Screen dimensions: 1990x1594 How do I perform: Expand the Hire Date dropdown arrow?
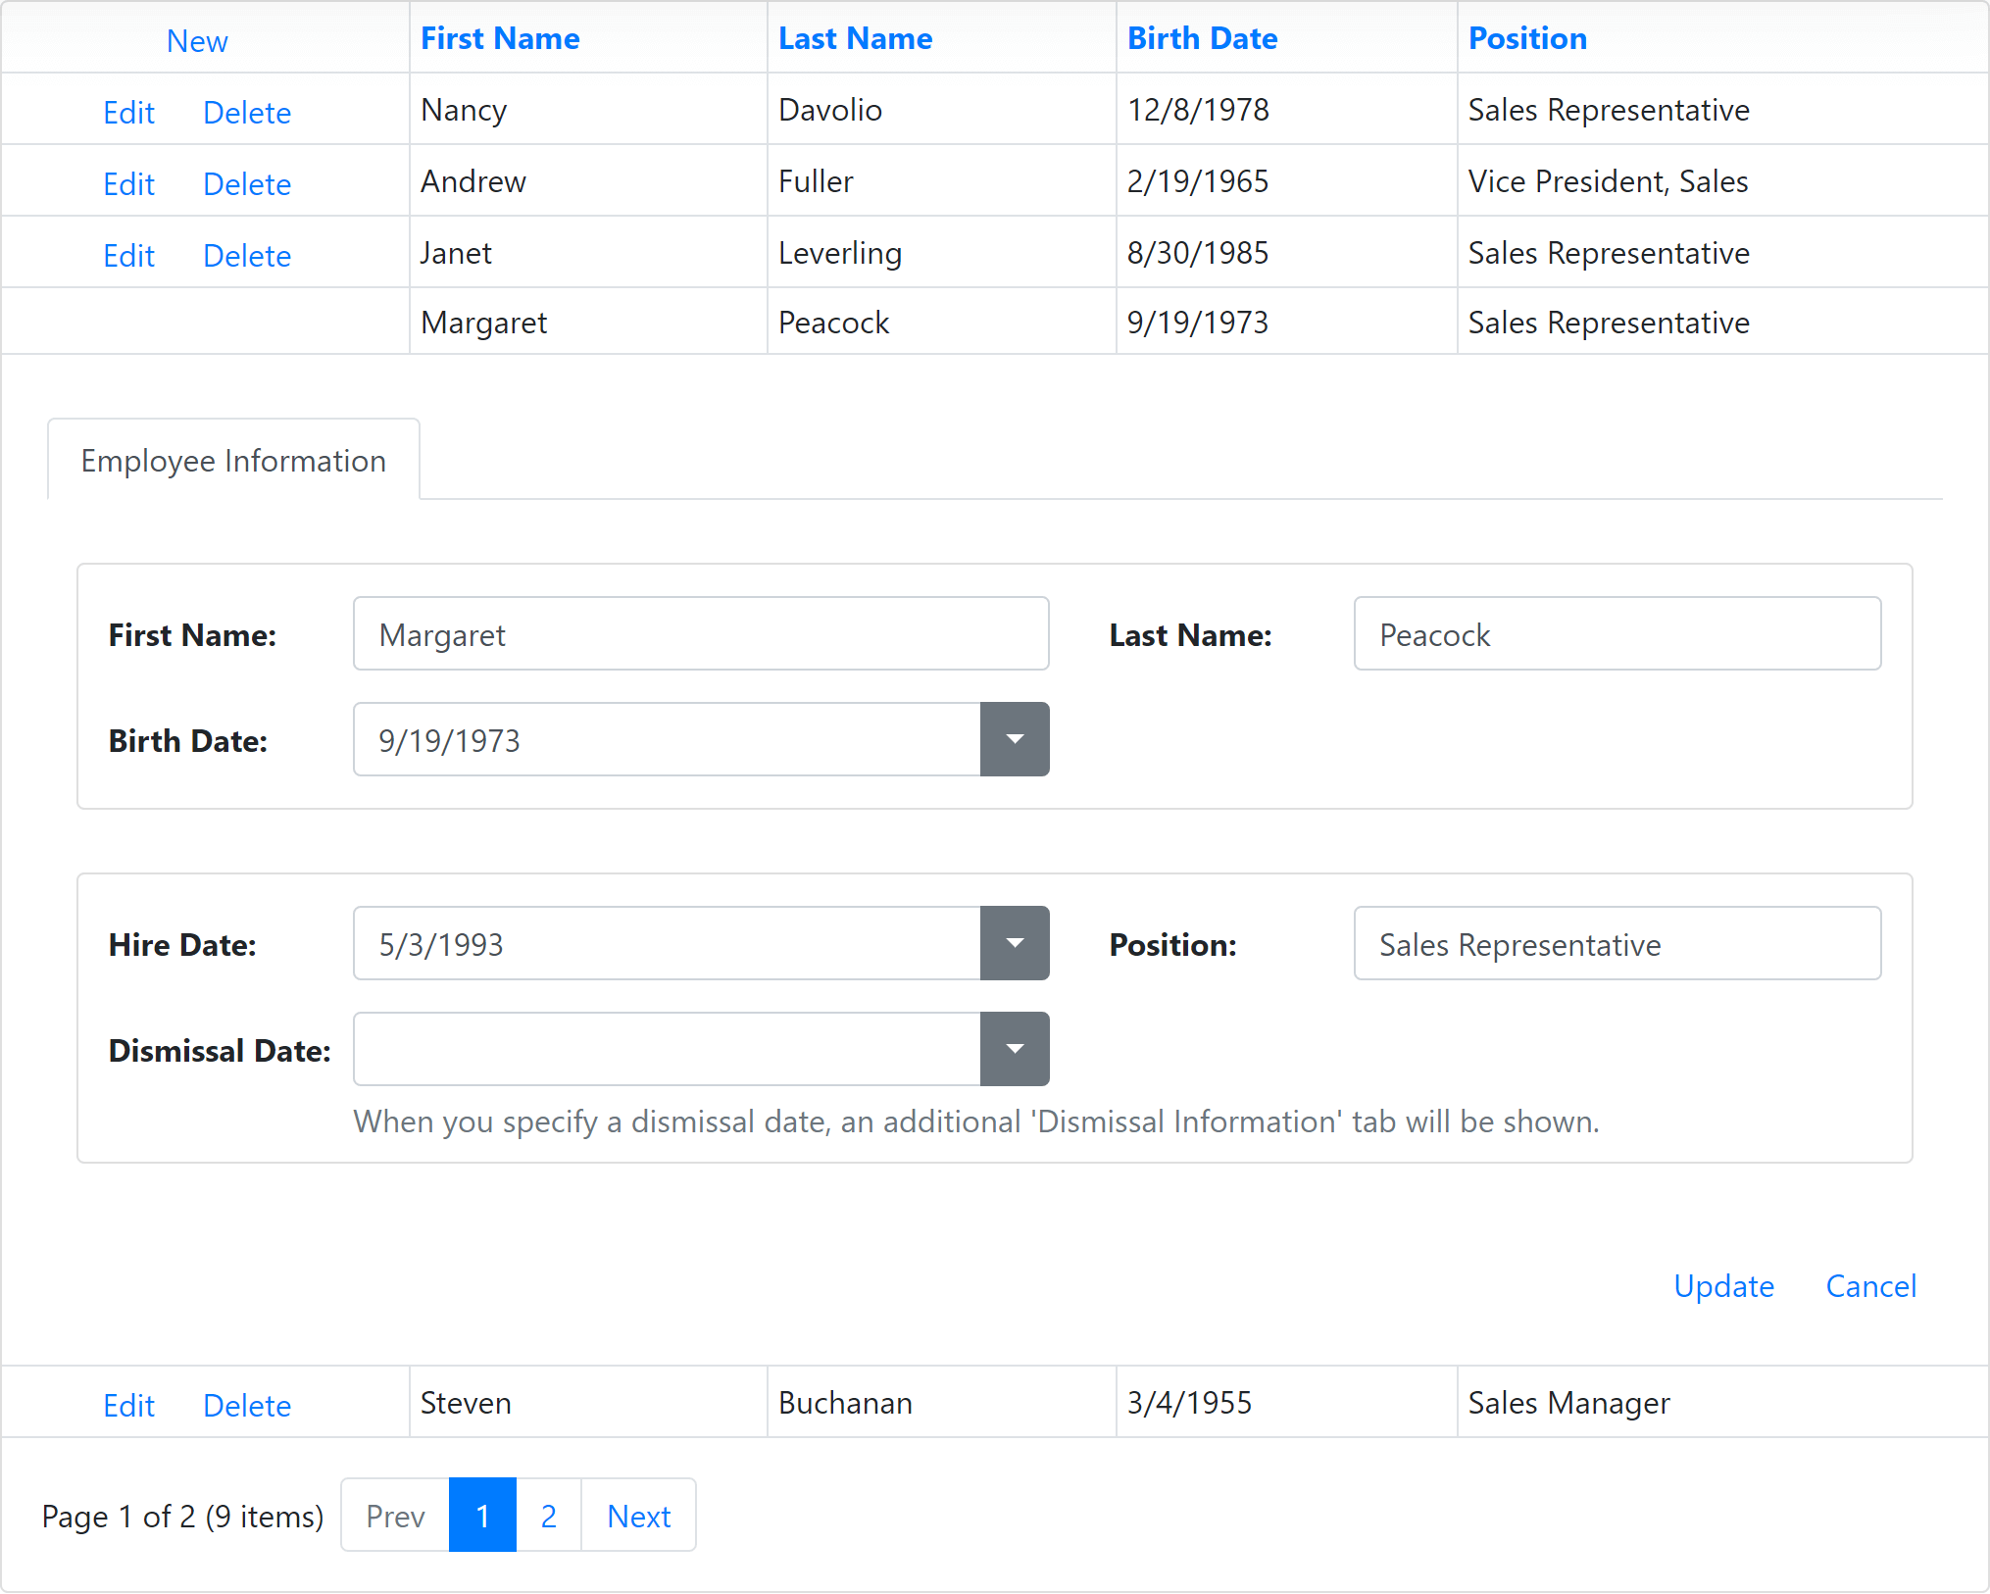click(x=1015, y=943)
